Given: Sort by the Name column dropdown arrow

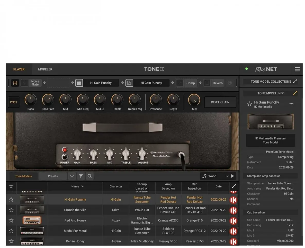Looking at the screenshot, I should click(83, 186).
